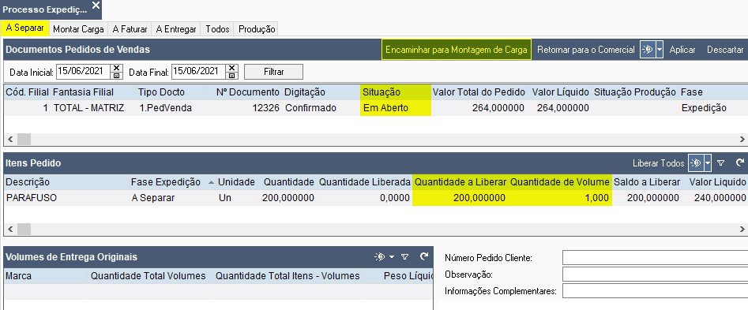Click the Documentos Pedidos layout view icon
This screenshot has height=310, width=748.
point(648,50)
